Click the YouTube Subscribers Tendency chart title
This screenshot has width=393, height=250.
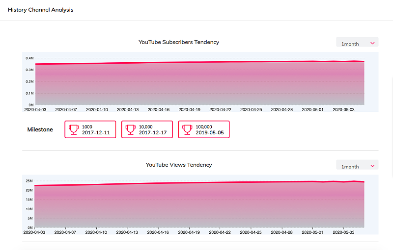point(179,42)
